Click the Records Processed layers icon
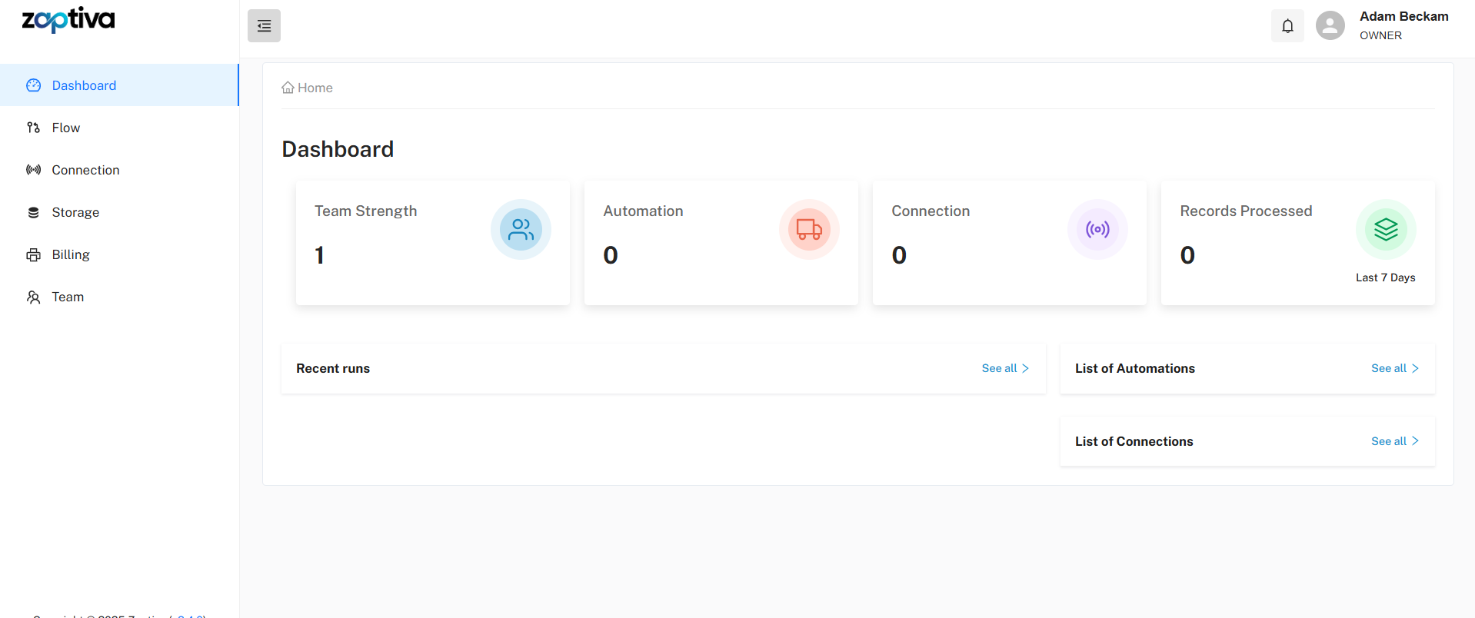This screenshot has width=1475, height=618. (x=1386, y=230)
